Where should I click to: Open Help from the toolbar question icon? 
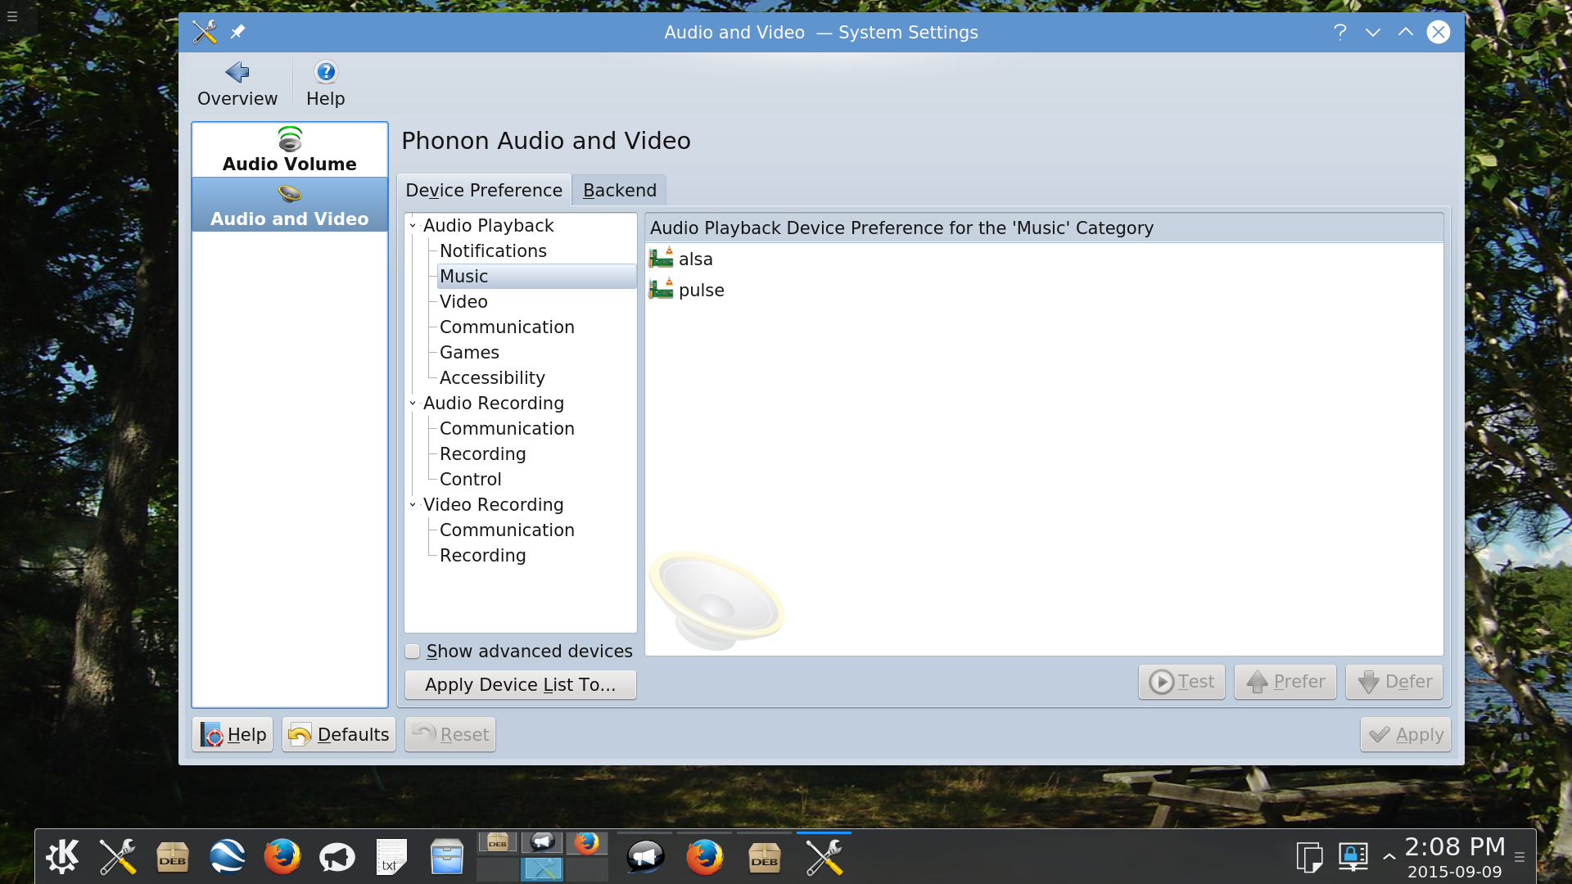point(326,72)
